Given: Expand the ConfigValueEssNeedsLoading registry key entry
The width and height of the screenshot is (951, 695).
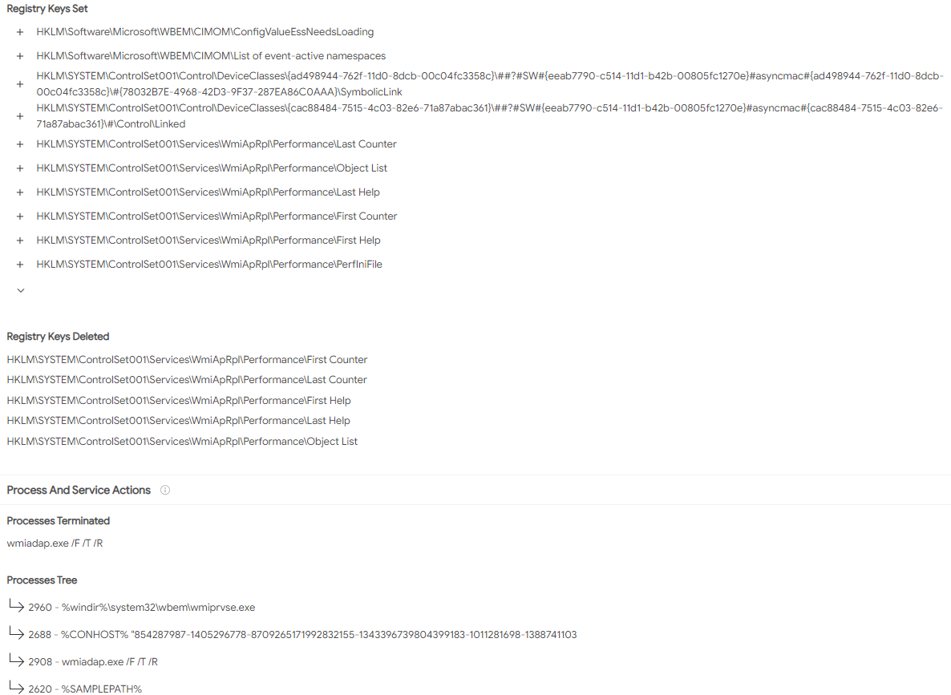Looking at the screenshot, I should [20, 32].
